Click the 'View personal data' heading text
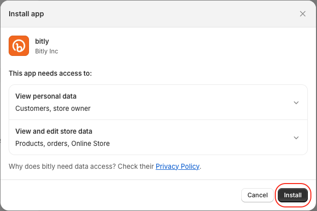Image resolution: width=317 pixels, height=211 pixels. 46,96
